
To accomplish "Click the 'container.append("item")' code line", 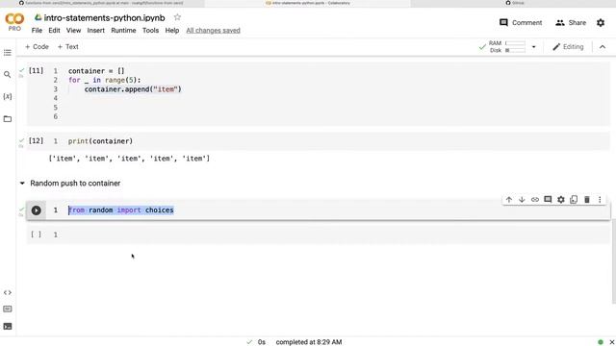I will coord(133,89).
